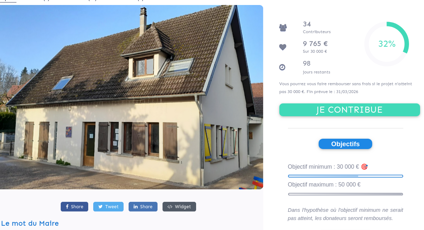Viewport: 424px width, 230px height.
Task: Click the italic donor reimbursement note
Action: point(345,214)
